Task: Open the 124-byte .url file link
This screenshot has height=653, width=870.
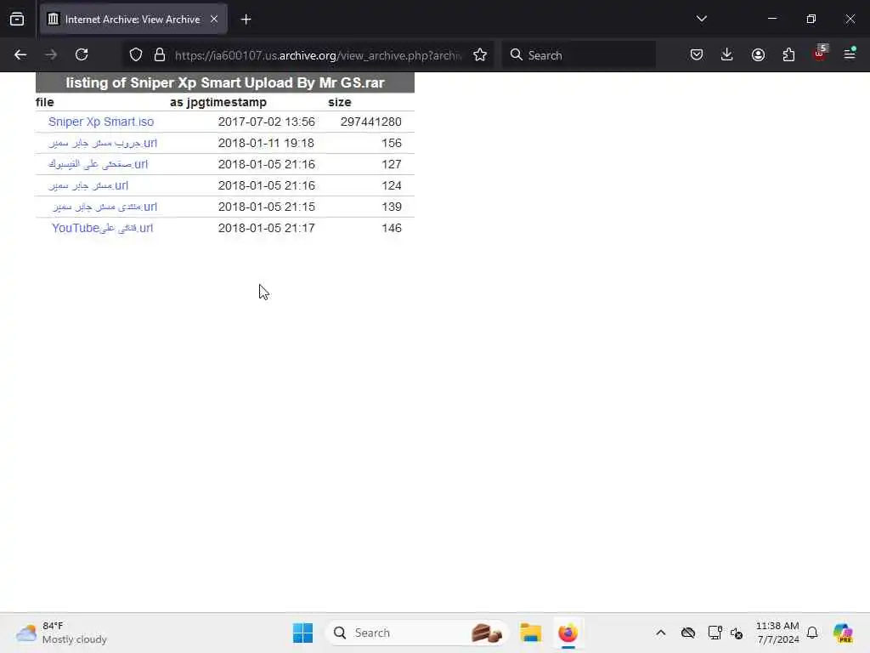Action: [88, 185]
